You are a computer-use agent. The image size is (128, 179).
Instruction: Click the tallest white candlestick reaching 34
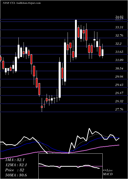click(76, 39)
